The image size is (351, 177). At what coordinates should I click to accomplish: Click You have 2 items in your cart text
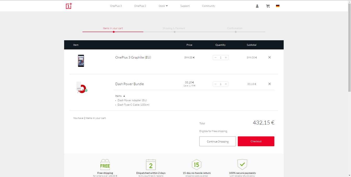pyautogui.click(x=89, y=118)
